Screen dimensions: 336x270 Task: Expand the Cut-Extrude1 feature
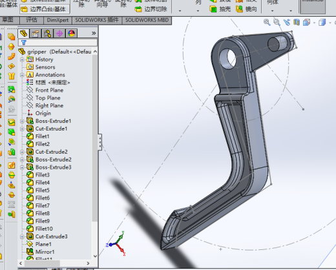click(22, 129)
